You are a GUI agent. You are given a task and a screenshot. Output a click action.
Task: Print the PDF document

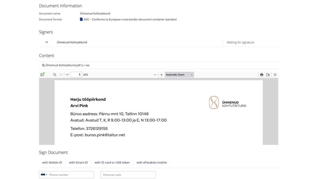pos(262,75)
